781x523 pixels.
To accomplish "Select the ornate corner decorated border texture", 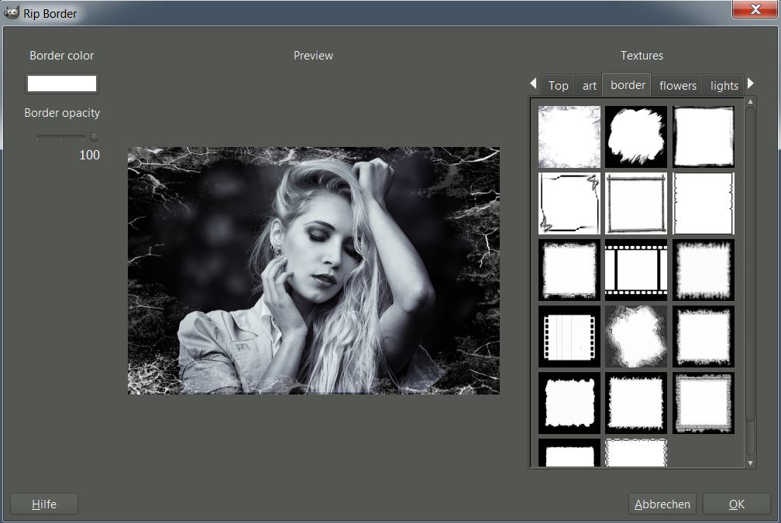I will pos(569,203).
